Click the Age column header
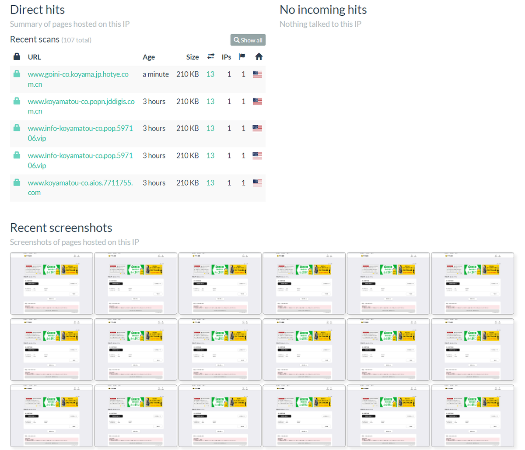525x450 pixels. [x=149, y=57]
